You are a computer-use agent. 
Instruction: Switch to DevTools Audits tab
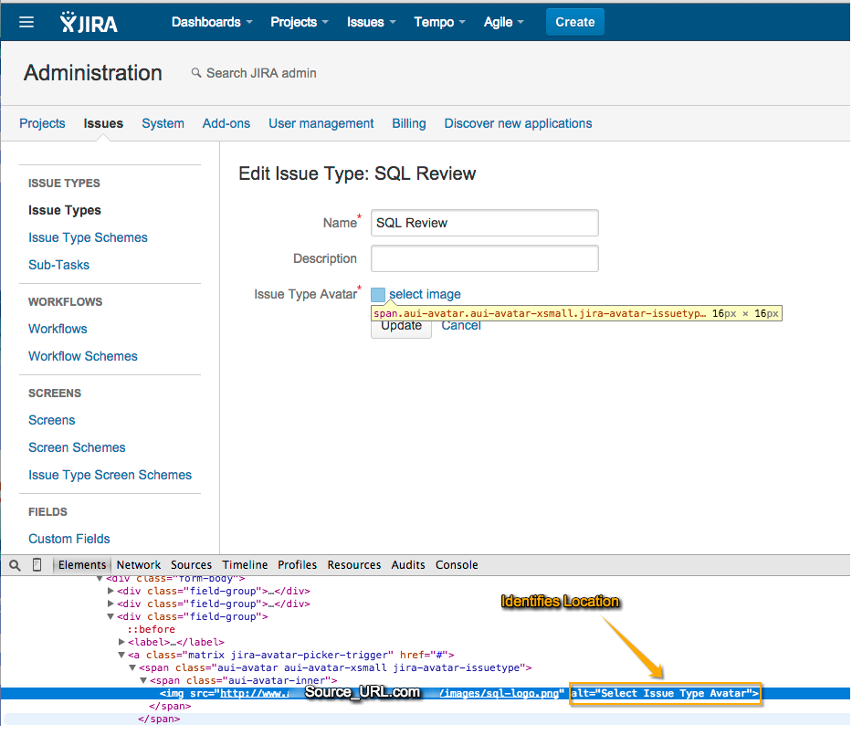(408, 565)
